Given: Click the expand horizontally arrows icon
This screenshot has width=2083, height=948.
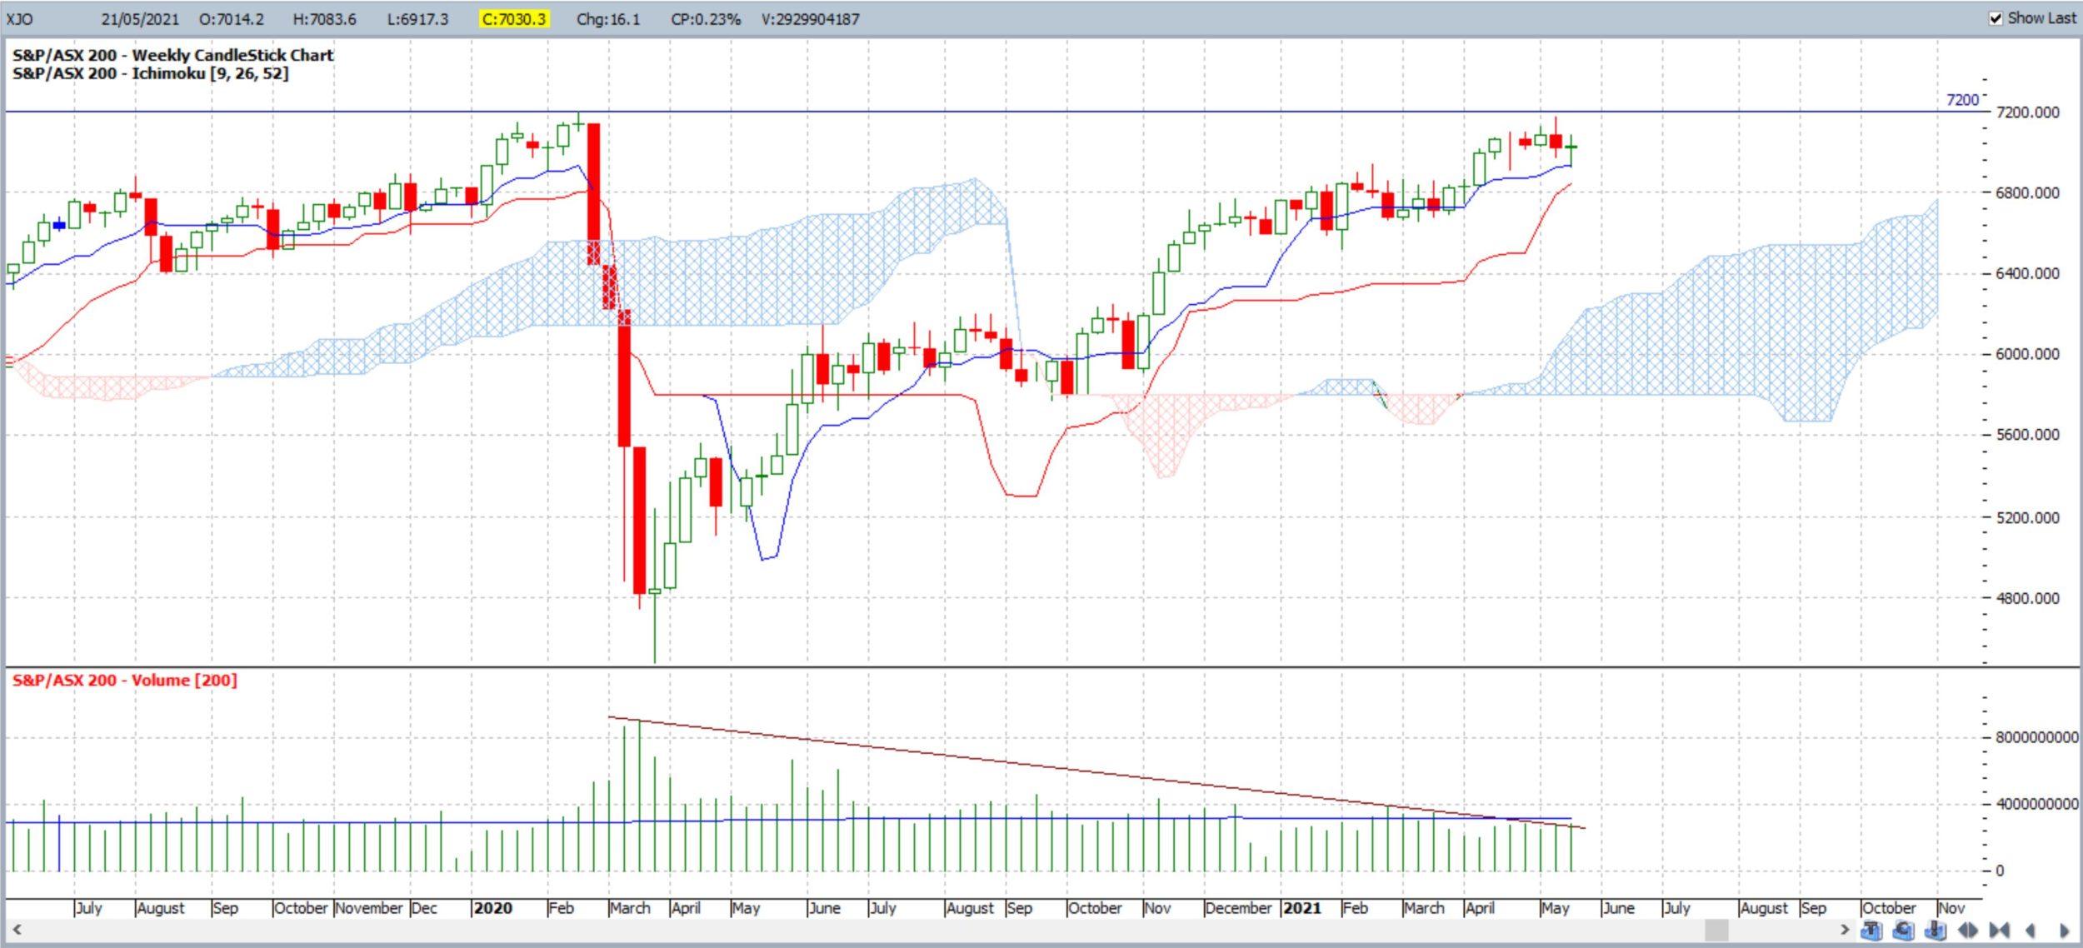Looking at the screenshot, I should [x=1968, y=931].
